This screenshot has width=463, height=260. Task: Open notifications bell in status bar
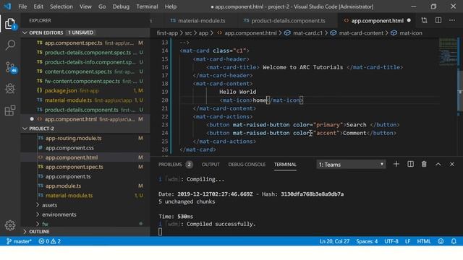tap(454, 241)
